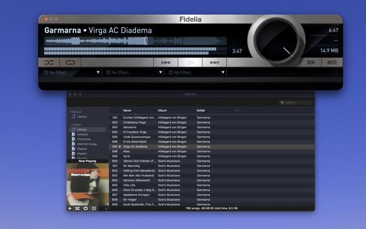Screen dimensions: 366x229
Task: Click God's Musicians album on row 600
Action: click(x=169, y=161)
